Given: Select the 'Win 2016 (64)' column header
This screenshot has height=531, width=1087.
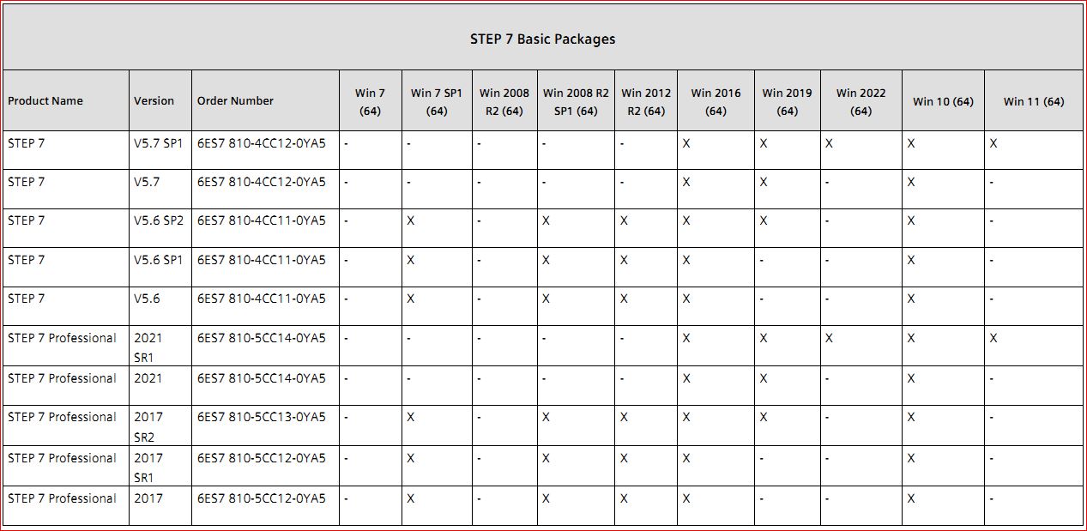Looking at the screenshot, I should coord(716,101).
